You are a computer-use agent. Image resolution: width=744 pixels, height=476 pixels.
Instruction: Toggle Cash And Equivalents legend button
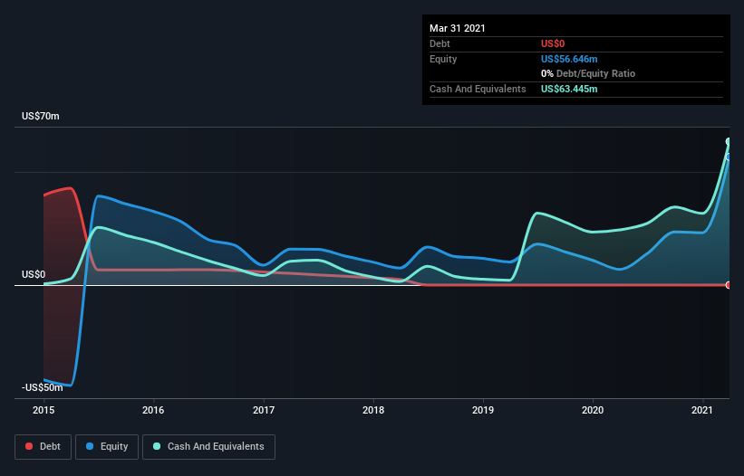click(208, 447)
